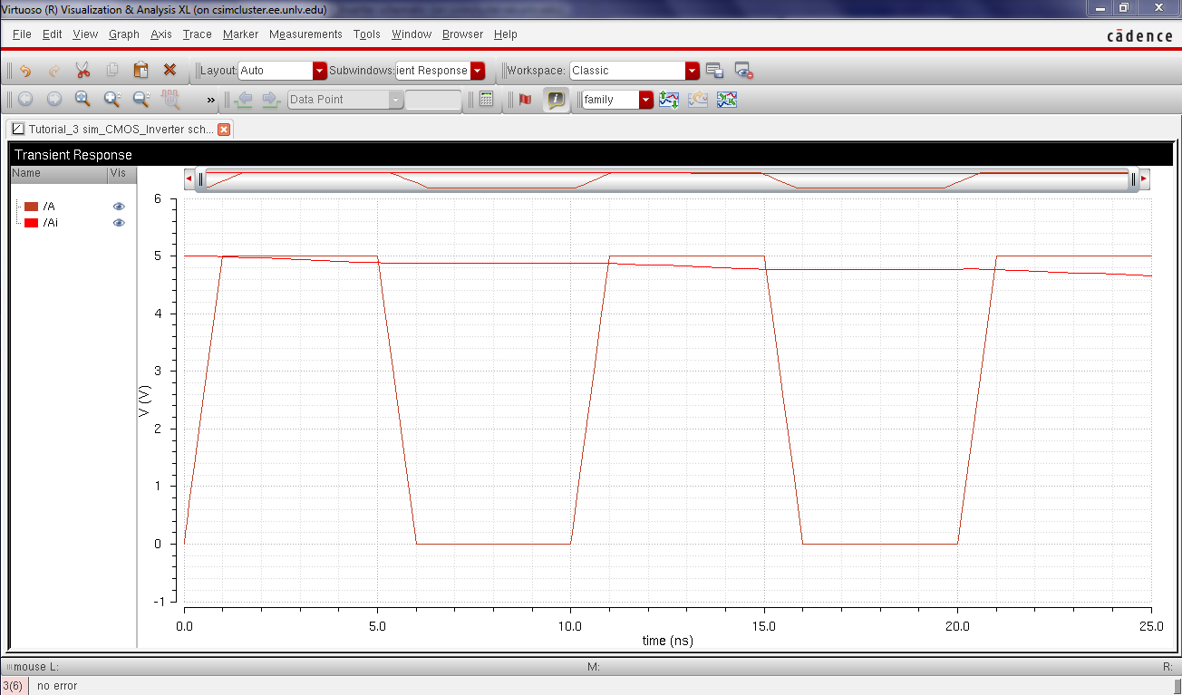Click the previous zoom arrow icon
The image size is (1182, 695).
click(25, 100)
